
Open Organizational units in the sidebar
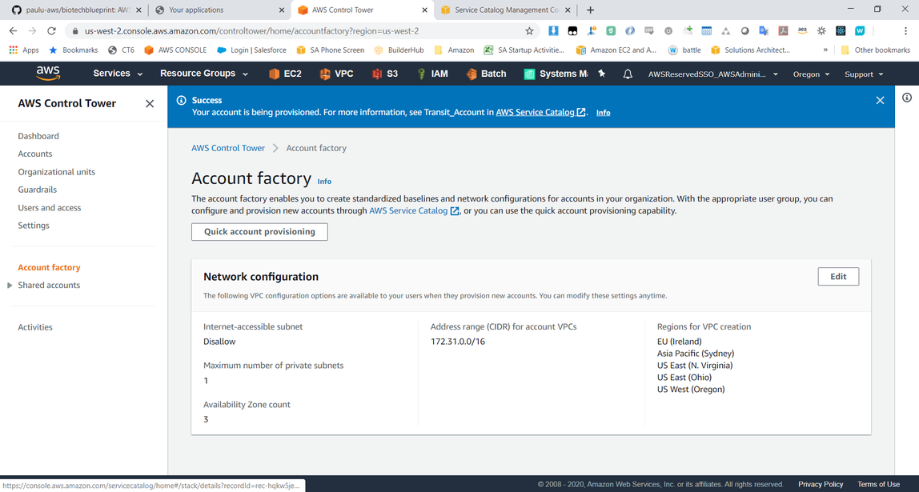(56, 172)
